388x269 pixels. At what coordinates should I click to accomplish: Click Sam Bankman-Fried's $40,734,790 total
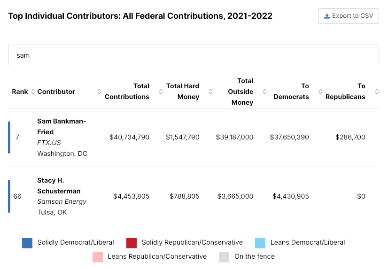click(x=130, y=137)
